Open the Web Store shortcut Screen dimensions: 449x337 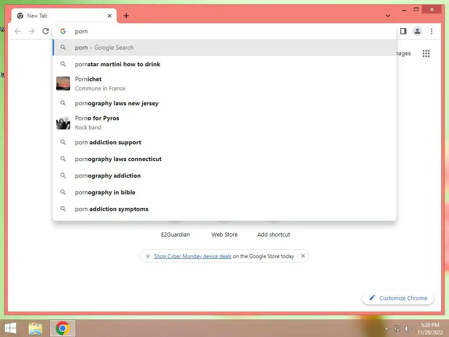pyautogui.click(x=224, y=234)
